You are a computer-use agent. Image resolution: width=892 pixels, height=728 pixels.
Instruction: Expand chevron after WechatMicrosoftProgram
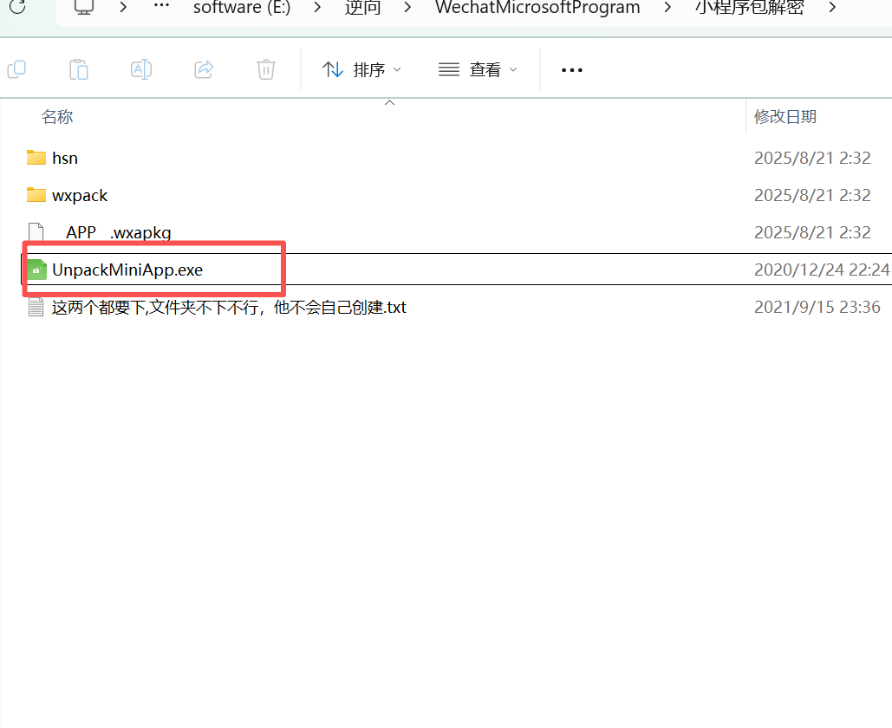pos(667,8)
